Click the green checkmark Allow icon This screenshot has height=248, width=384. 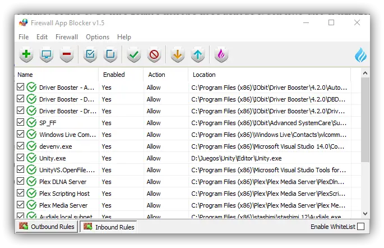134,54
